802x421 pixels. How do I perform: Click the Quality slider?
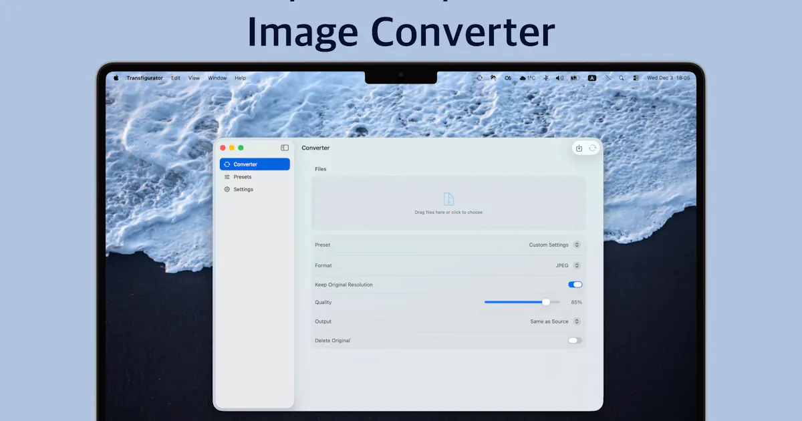[522, 302]
